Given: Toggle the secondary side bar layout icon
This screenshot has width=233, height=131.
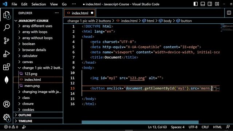Looking at the screenshot, I should coord(210,4).
